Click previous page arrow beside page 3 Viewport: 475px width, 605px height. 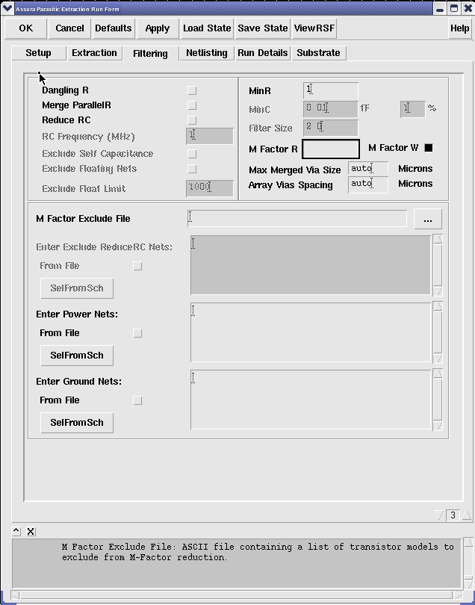[438, 515]
